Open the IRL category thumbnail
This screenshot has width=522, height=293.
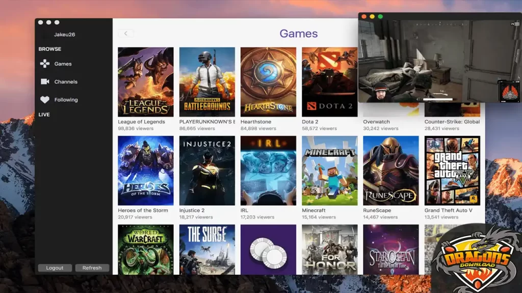[268, 170]
